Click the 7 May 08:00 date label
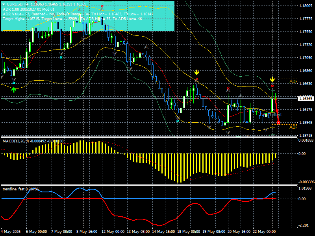The width and height of the screenshot is (315, 236). pos(62,232)
